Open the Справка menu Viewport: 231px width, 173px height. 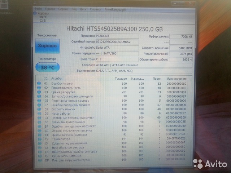click(x=95, y=9)
